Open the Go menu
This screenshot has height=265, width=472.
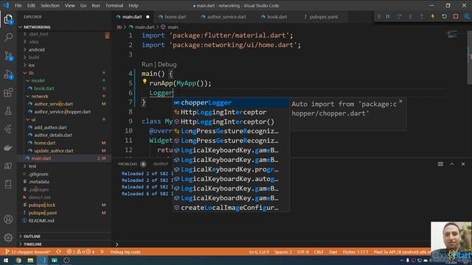[x=83, y=5]
